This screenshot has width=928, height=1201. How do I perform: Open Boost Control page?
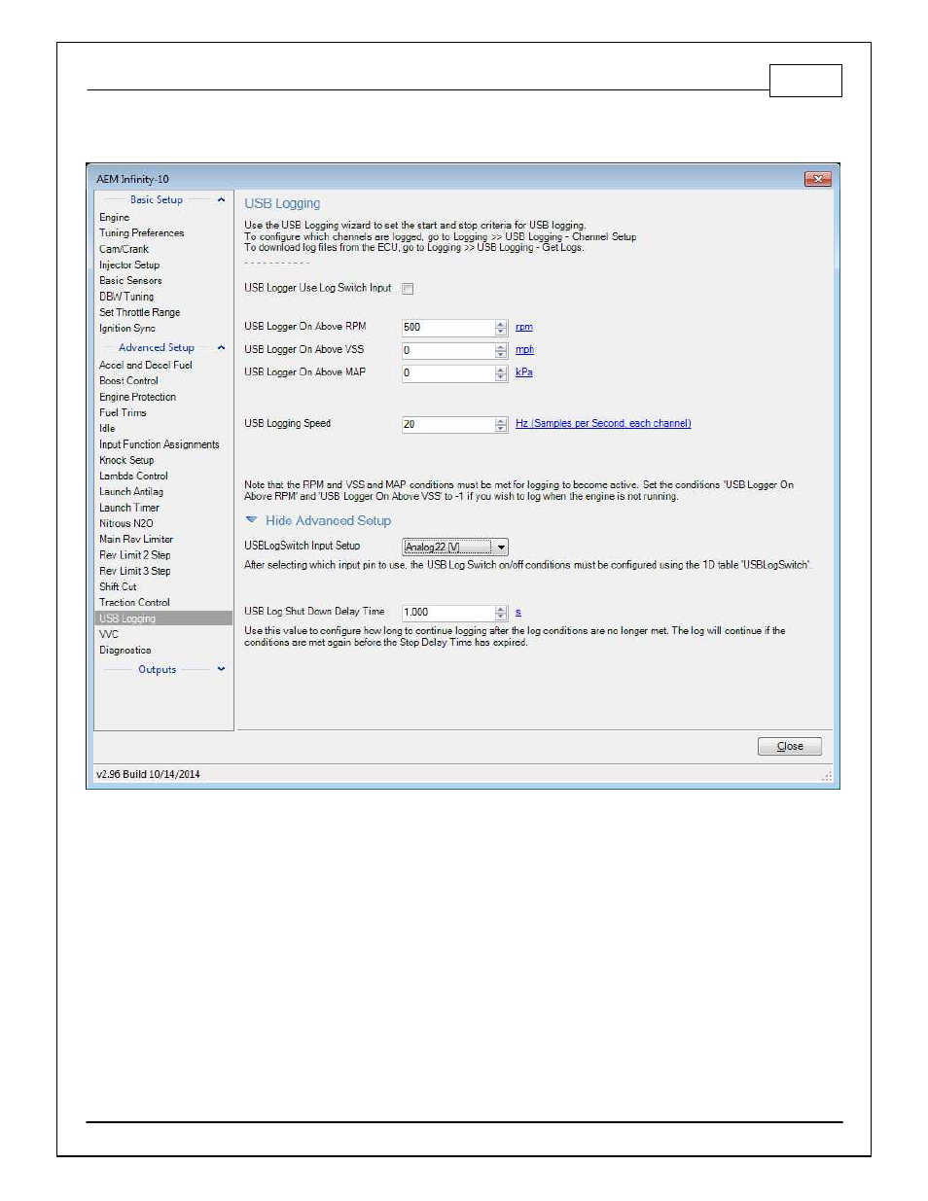coord(128,381)
